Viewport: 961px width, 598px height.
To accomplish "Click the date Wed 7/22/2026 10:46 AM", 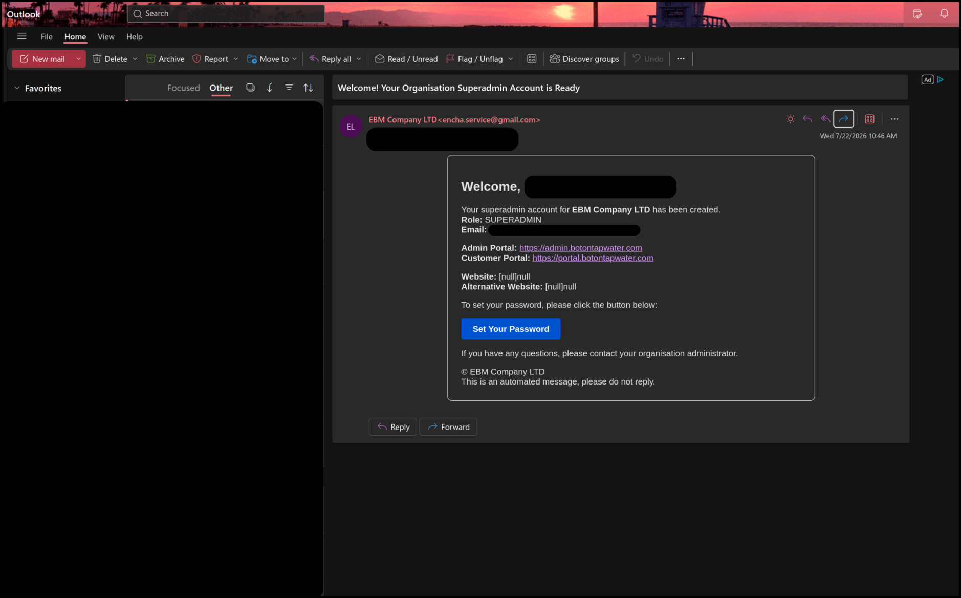I will (858, 136).
